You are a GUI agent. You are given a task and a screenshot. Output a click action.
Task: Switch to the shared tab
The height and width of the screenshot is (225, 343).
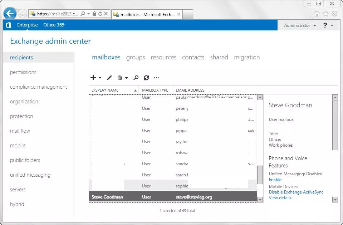219,57
